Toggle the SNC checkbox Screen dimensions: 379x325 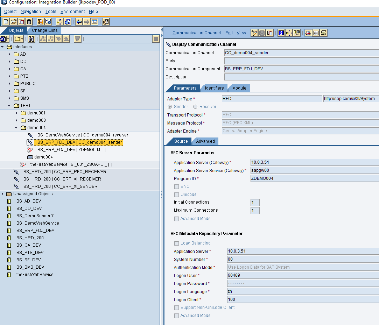point(177,186)
